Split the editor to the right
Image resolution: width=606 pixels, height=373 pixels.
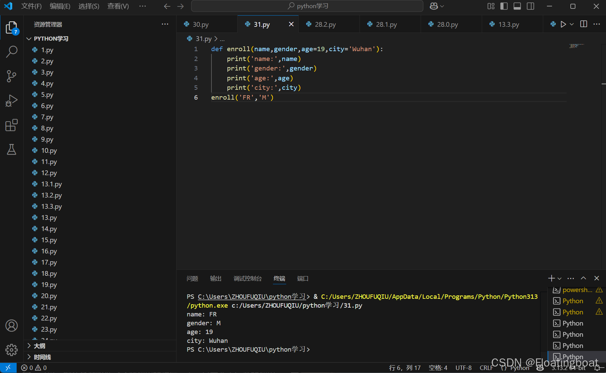[584, 24]
